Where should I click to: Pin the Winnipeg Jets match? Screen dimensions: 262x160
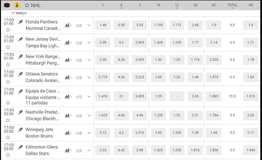tap(21, 130)
